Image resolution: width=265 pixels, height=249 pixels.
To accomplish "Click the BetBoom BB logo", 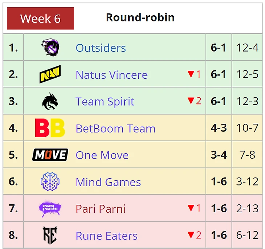I will 50,128.
